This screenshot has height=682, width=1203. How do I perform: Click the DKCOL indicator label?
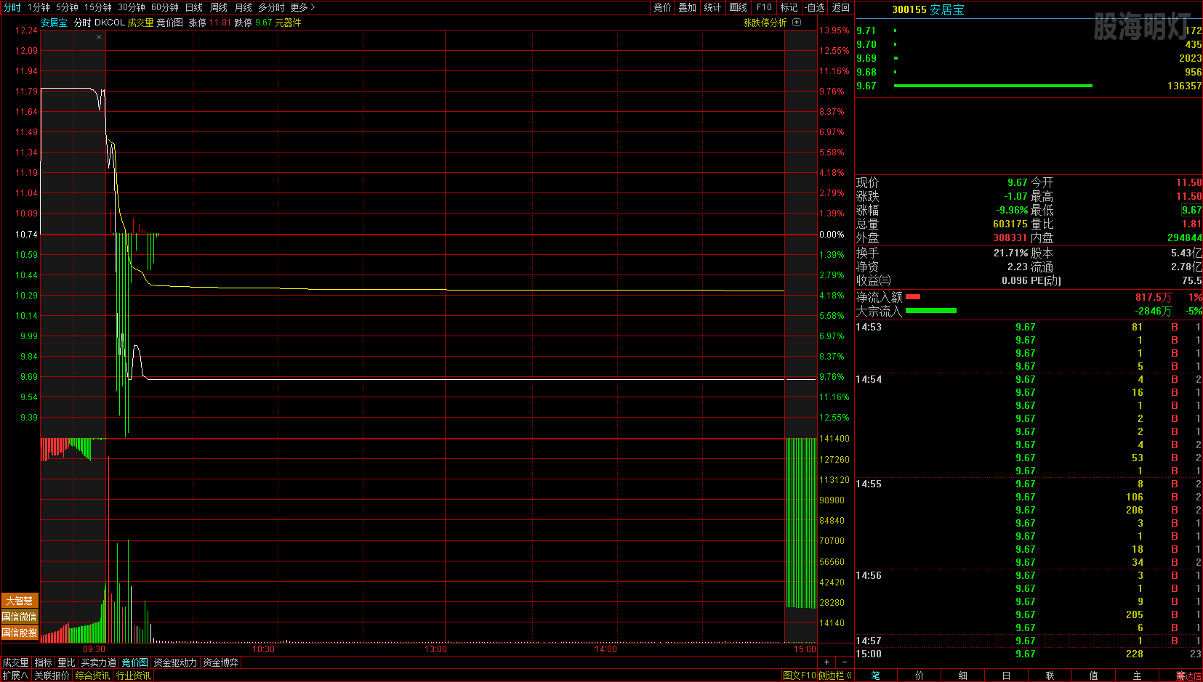[110, 23]
